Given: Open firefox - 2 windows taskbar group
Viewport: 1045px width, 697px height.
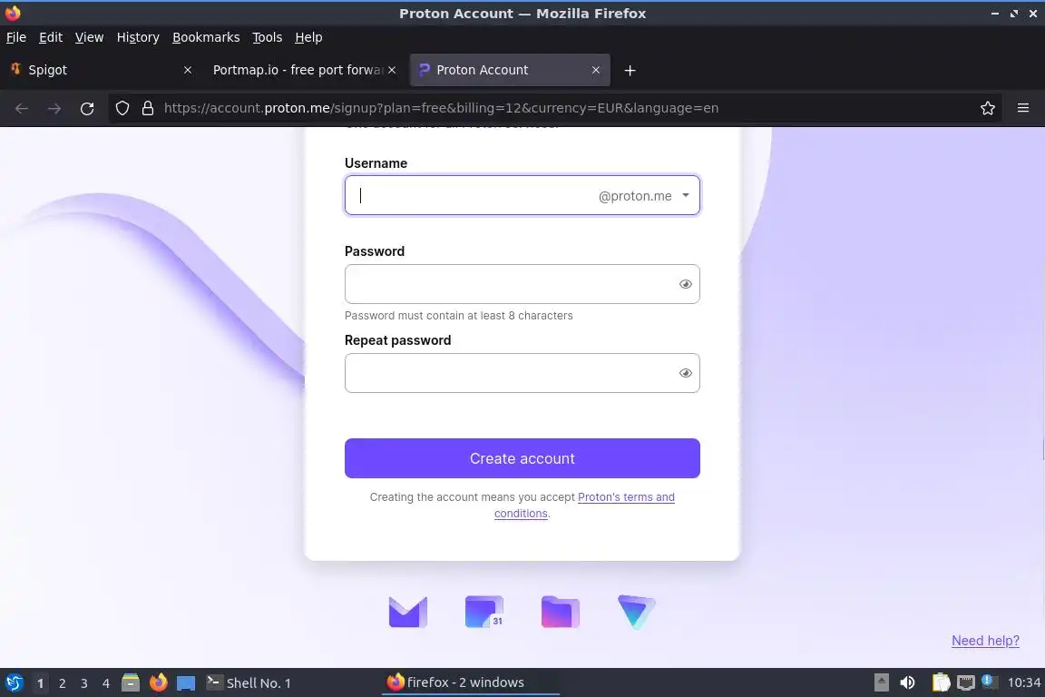Looking at the screenshot, I should [x=470, y=682].
